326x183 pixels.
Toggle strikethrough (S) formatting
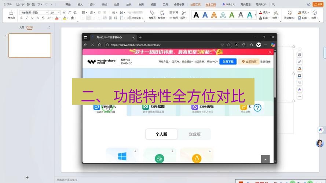coord(43,18)
